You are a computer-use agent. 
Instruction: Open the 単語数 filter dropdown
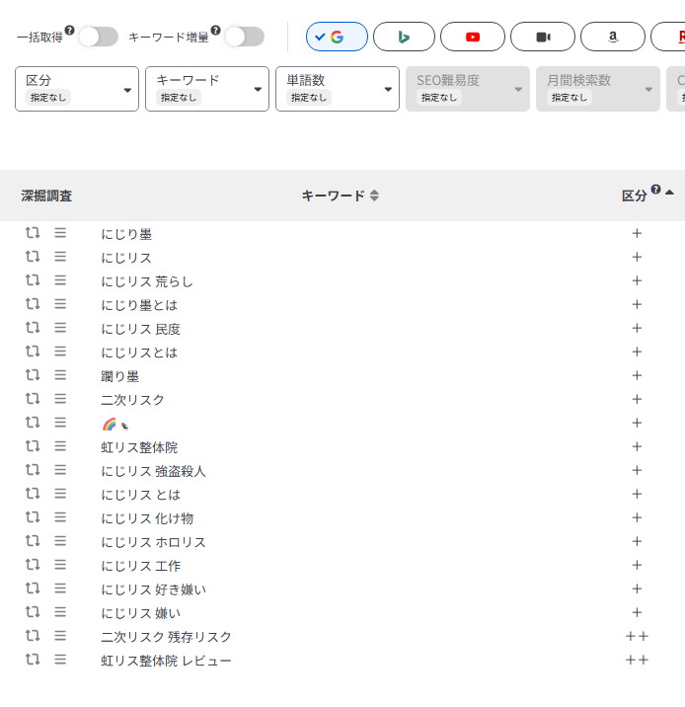pyautogui.click(x=338, y=89)
